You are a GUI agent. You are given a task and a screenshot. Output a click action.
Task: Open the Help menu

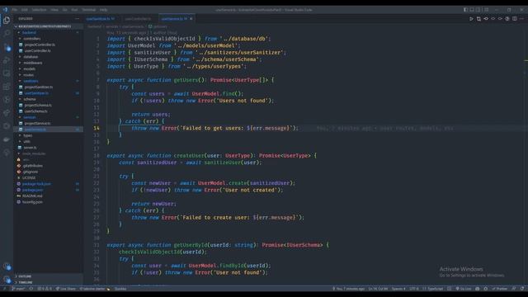coord(103,10)
